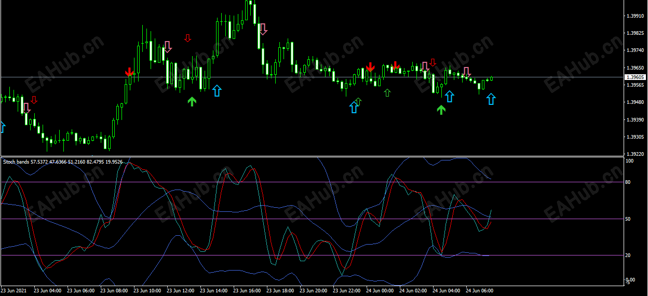This screenshot has height=296, width=648.
Task: Select the grey horizontal bid price line
Action: 312,77
